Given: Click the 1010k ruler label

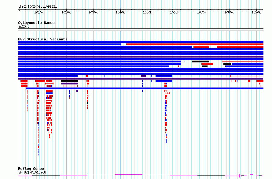Looking at the screenshot, I should pos(39,13).
